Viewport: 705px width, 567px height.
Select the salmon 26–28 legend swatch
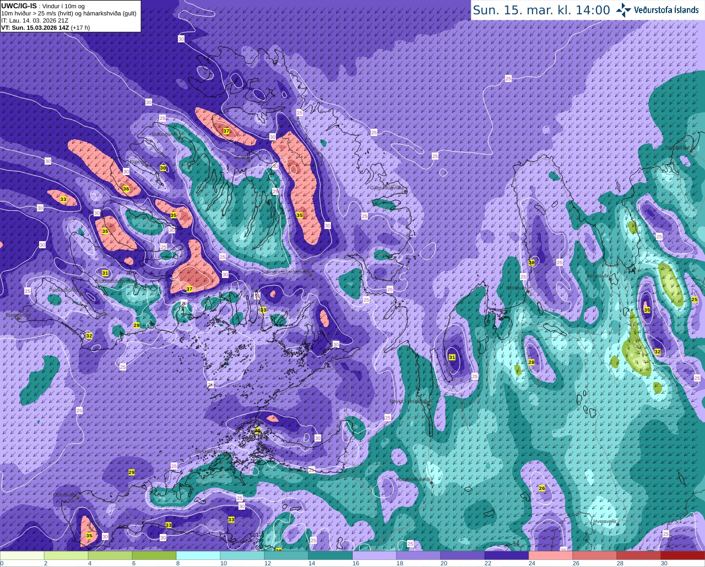click(595, 555)
